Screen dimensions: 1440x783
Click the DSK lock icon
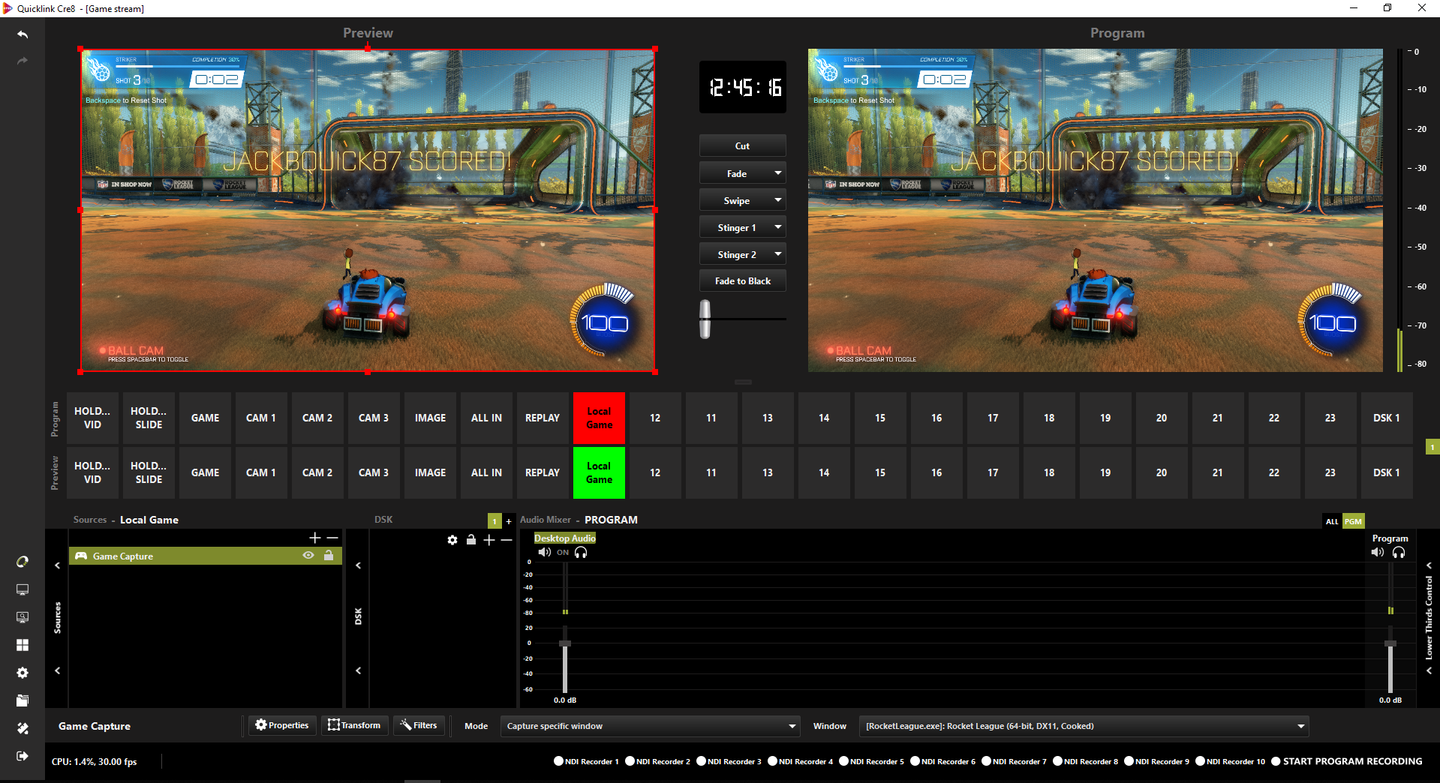[471, 540]
